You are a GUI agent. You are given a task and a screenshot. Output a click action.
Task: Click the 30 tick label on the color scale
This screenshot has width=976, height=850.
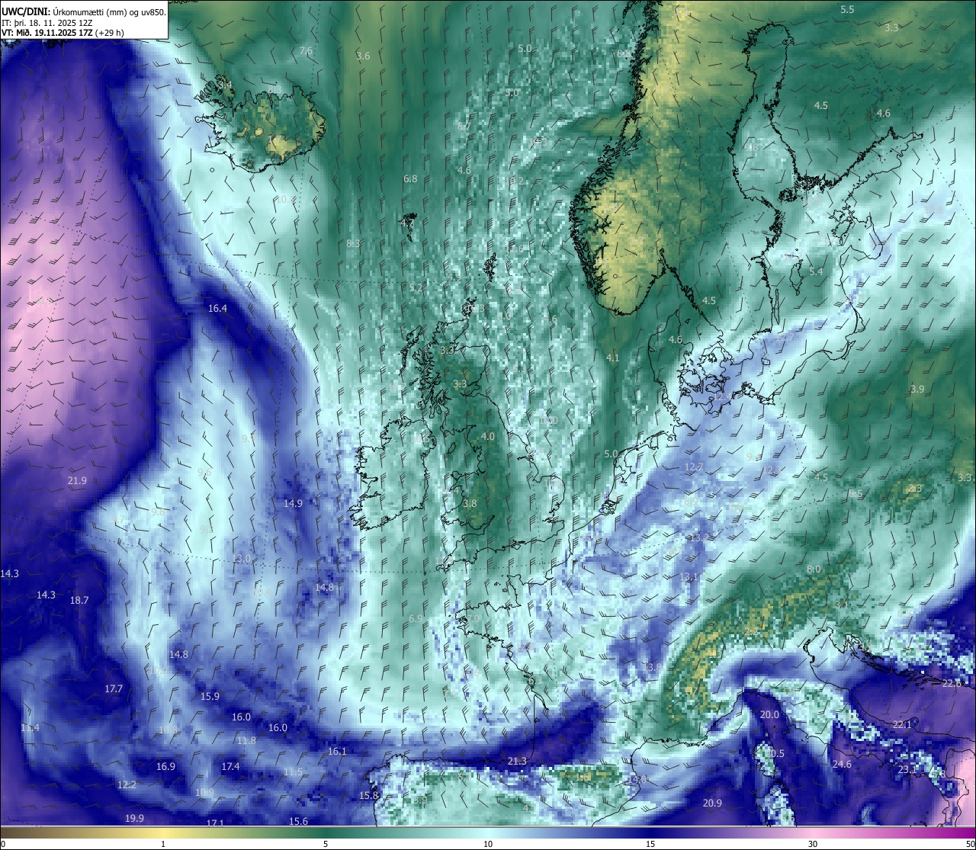point(813,844)
